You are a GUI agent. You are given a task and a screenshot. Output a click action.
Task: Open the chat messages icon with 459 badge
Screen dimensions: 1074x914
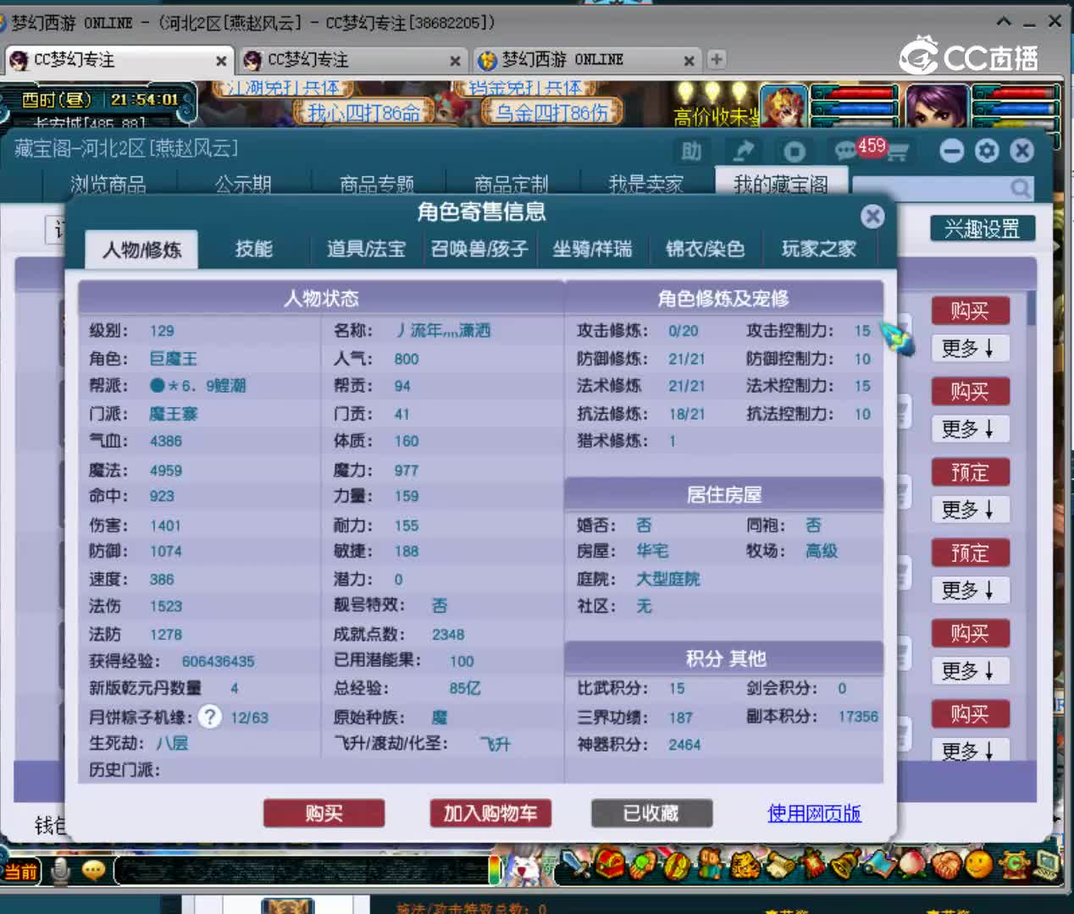pos(847,151)
